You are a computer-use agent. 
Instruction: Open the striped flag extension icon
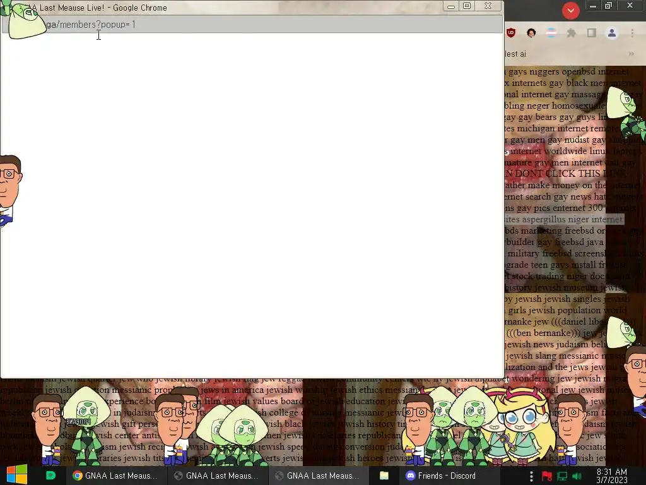click(551, 33)
